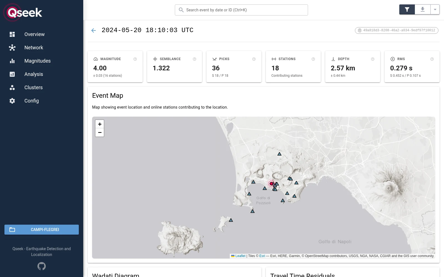Click the download icon button

[423, 9]
